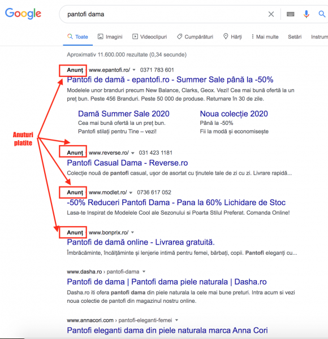
Task: Expand arrow next to www.reverse.ro
Action: (133, 153)
